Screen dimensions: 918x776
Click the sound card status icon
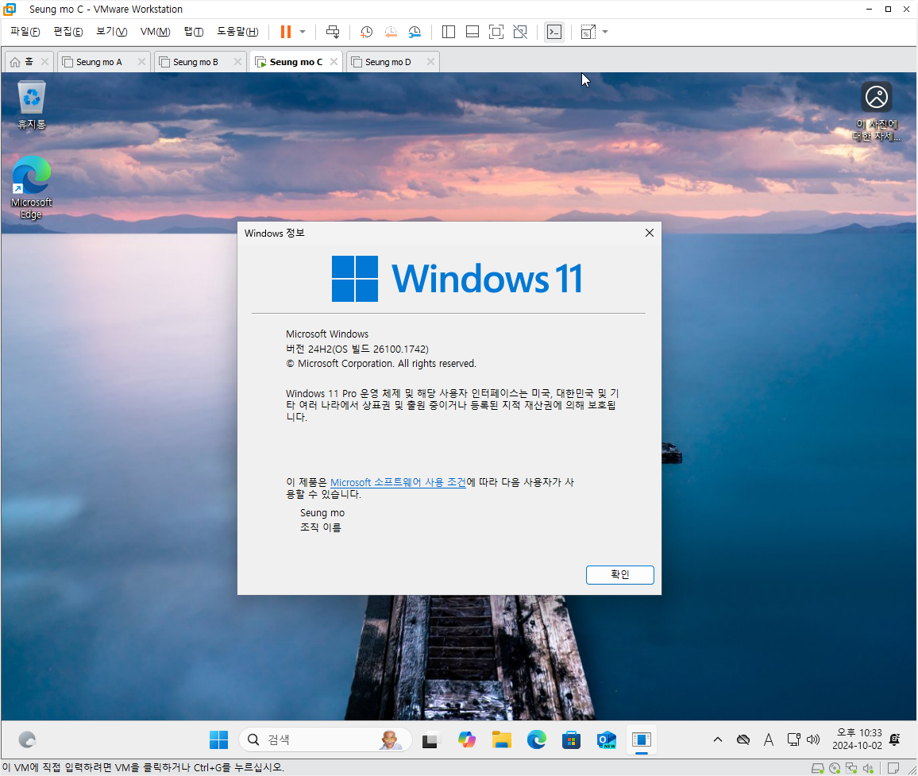tap(869, 768)
